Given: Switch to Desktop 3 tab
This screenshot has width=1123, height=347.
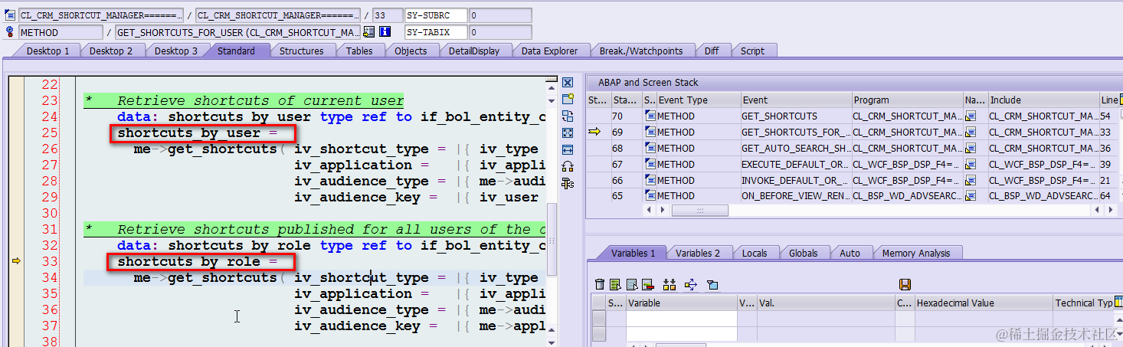Looking at the screenshot, I should click(x=176, y=51).
